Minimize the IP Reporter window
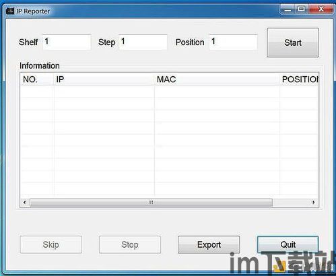This screenshot has height=276, width=336. pos(288,9)
